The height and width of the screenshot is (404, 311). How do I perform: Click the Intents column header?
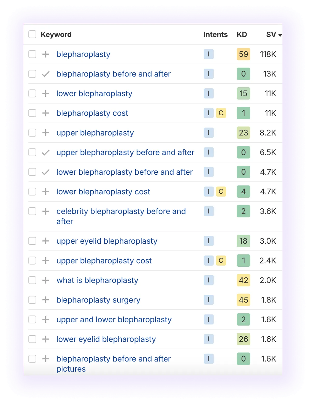point(215,34)
